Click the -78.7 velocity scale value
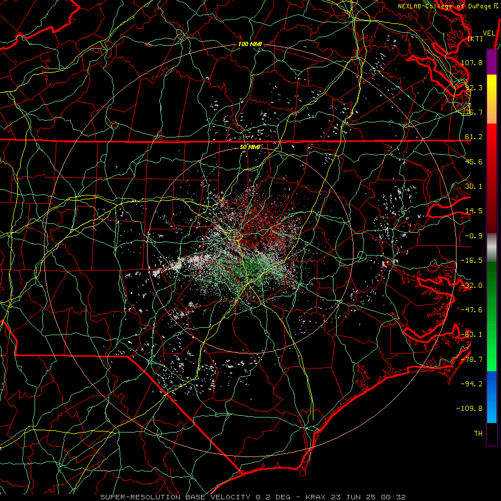This screenshot has width=501, height=501. (x=471, y=360)
